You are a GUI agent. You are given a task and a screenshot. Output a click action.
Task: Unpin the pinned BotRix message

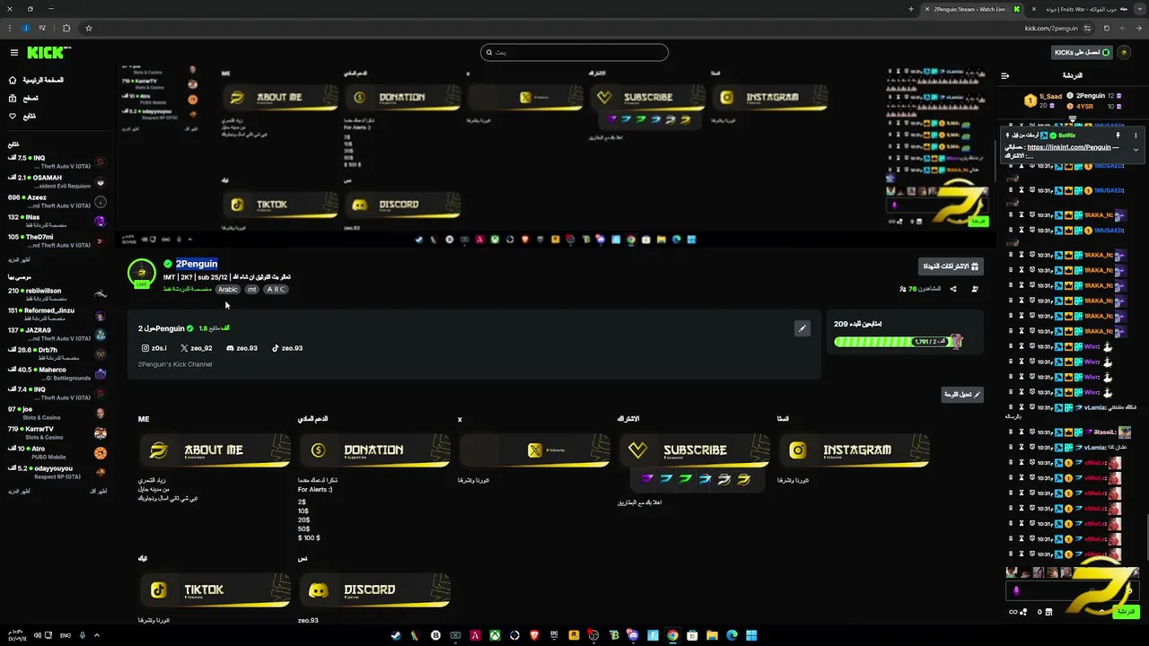(1118, 135)
